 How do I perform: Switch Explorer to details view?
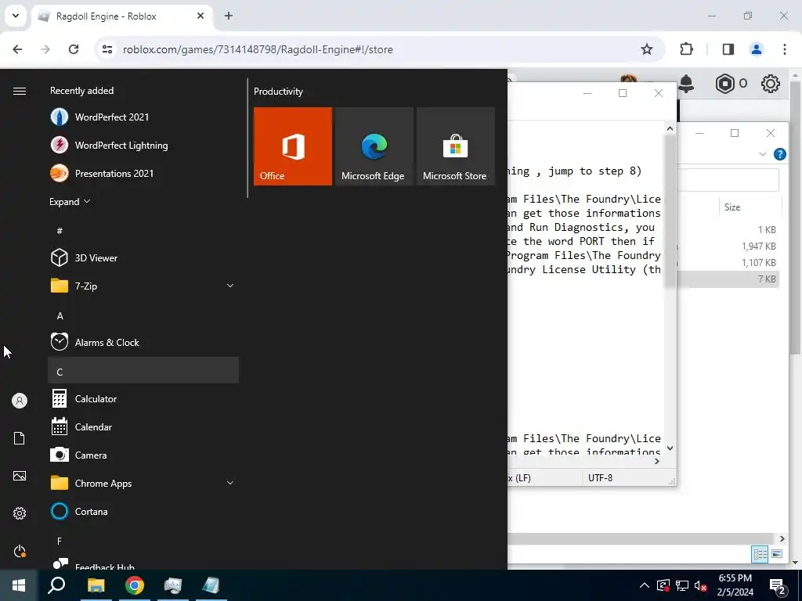point(760,554)
